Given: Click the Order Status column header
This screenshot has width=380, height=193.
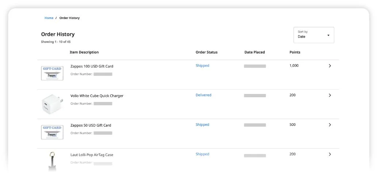Looking at the screenshot, I should (207, 52).
